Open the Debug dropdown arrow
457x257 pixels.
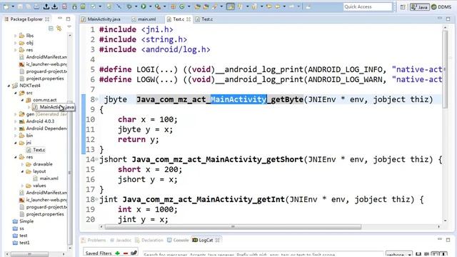pos(136,6)
